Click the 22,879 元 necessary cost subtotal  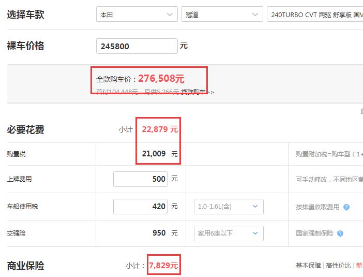tap(160, 129)
